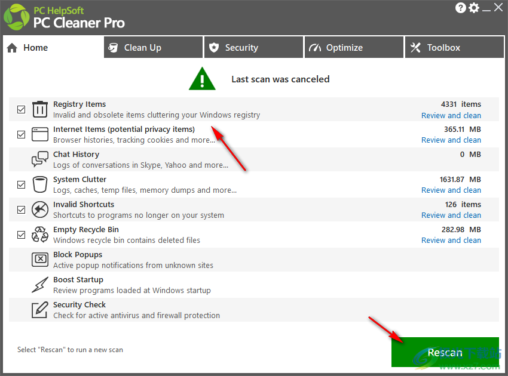Viewport: 508px width, 376px height.
Task: Open the Boost Startup entry
Action: point(253,285)
